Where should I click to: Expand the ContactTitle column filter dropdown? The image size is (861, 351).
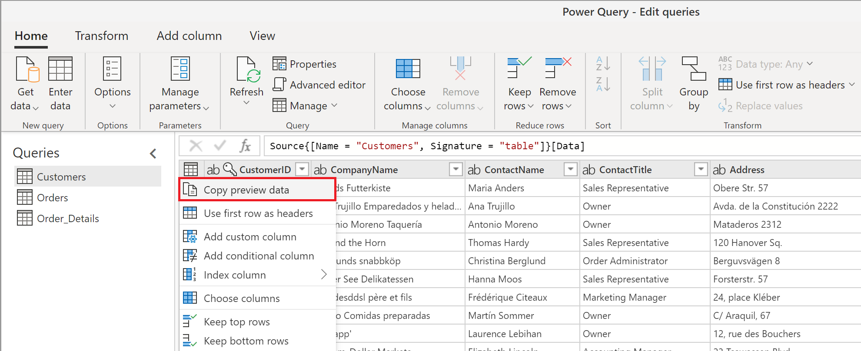[x=701, y=169]
